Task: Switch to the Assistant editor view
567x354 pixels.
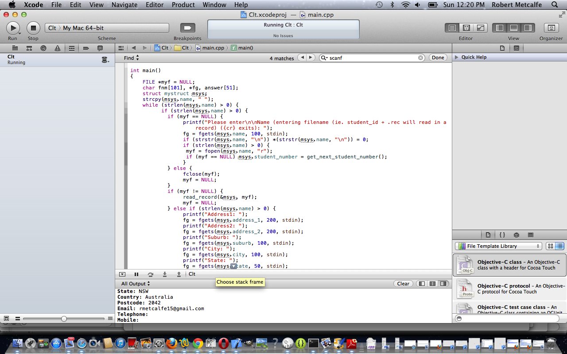Action: (x=466, y=28)
